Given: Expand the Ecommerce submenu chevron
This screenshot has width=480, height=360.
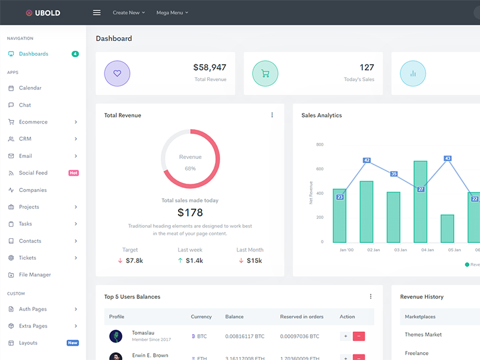Looking at the screenshot, I should [76, 122].
